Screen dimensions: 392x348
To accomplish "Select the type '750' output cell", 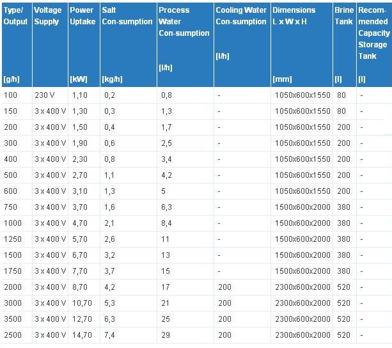I will click(10, 207).
